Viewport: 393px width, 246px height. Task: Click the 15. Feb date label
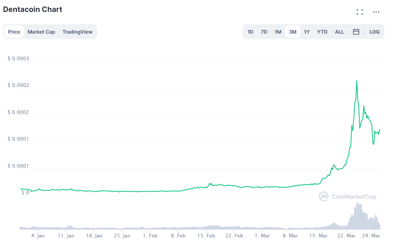click(x=206, y=236)
